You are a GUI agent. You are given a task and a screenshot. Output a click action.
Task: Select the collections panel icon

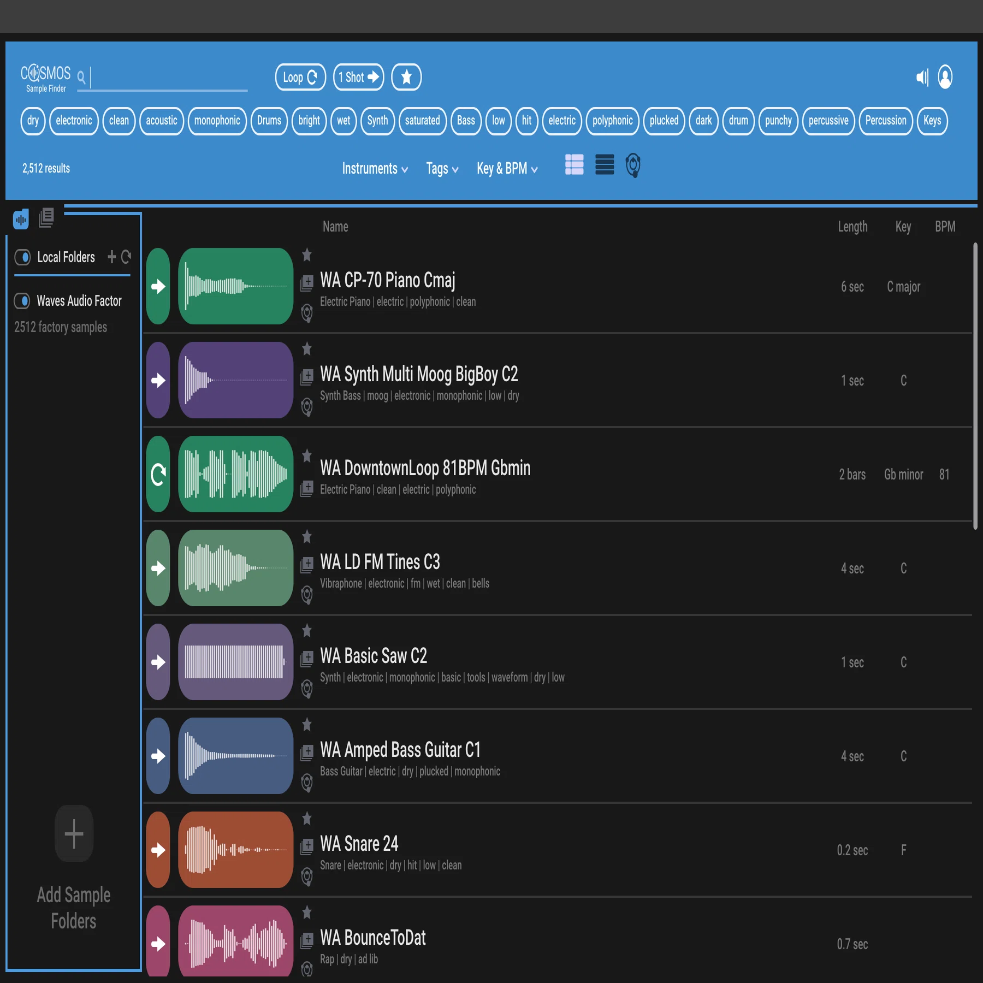[x=46, y=218]
